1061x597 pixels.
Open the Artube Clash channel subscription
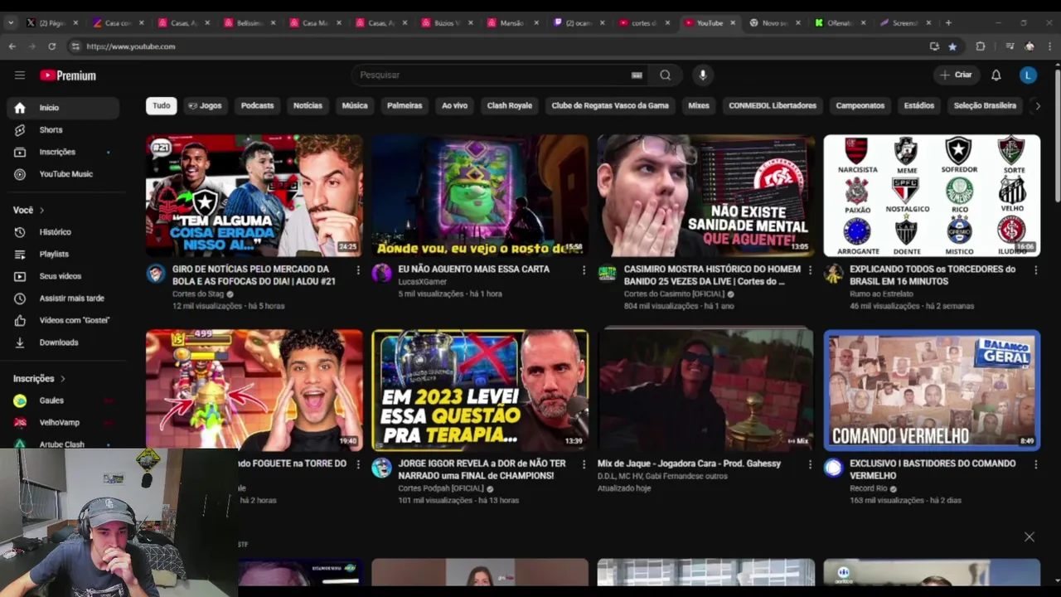coord(64,443)
